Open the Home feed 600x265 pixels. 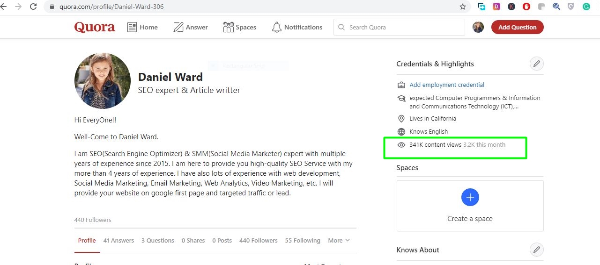[142, 27]
